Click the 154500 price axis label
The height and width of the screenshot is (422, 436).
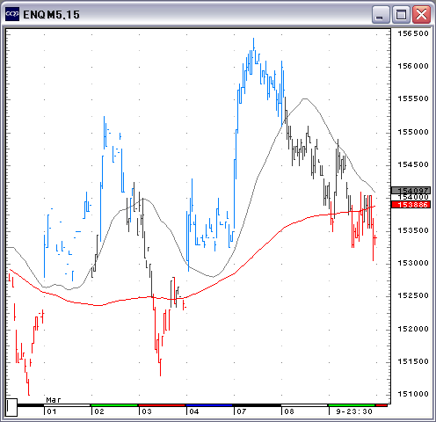(413, 164)
